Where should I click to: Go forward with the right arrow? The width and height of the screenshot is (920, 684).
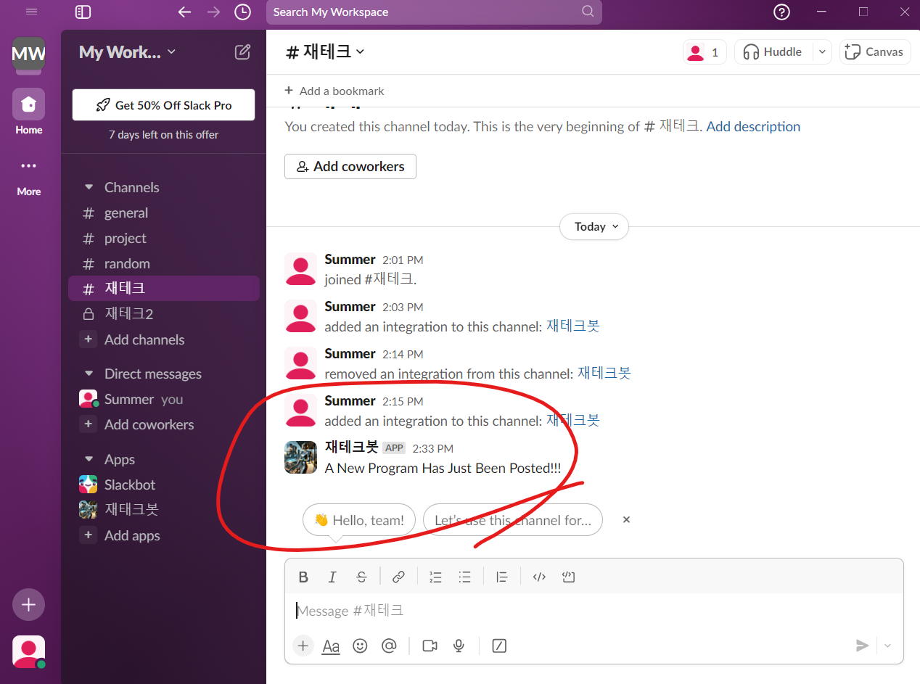[213, 12]
